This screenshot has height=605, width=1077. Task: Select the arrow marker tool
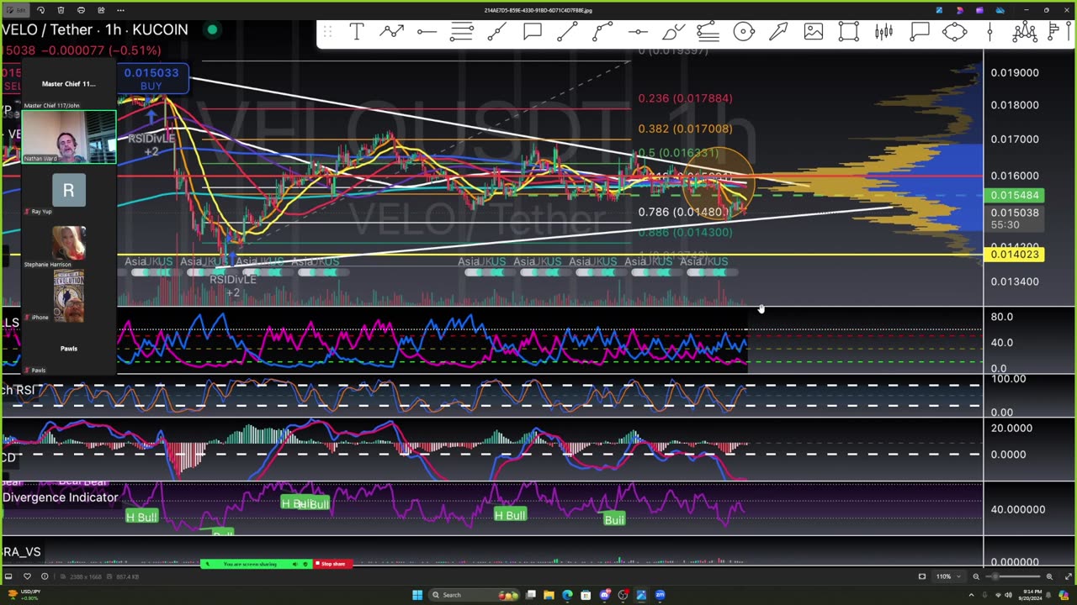(x=778, y=32)
